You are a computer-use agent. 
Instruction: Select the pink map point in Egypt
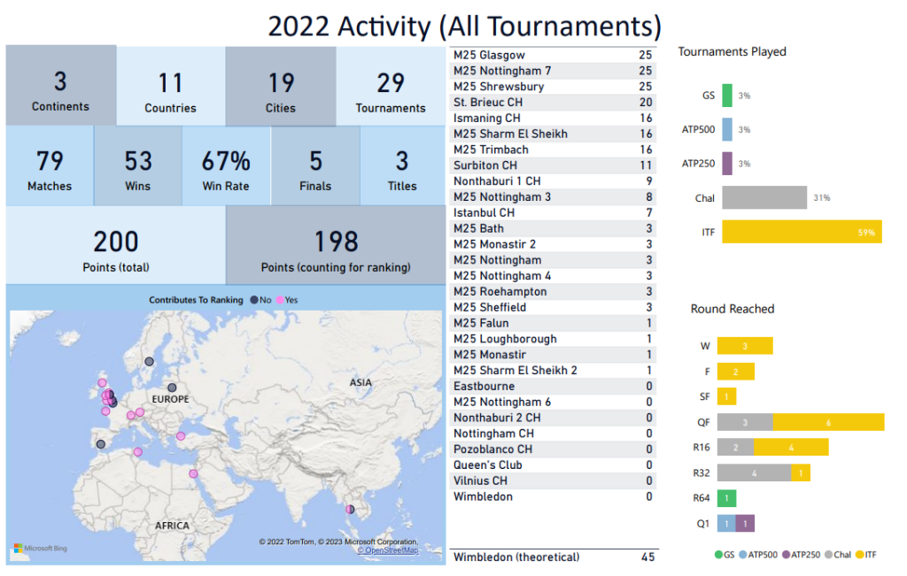click(x=193, y=473)
